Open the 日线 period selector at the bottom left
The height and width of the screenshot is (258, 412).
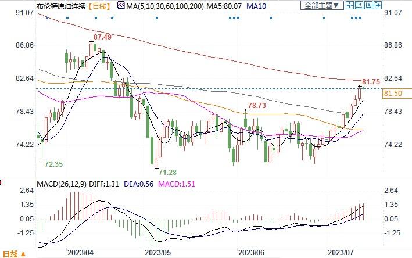point(14,254)
